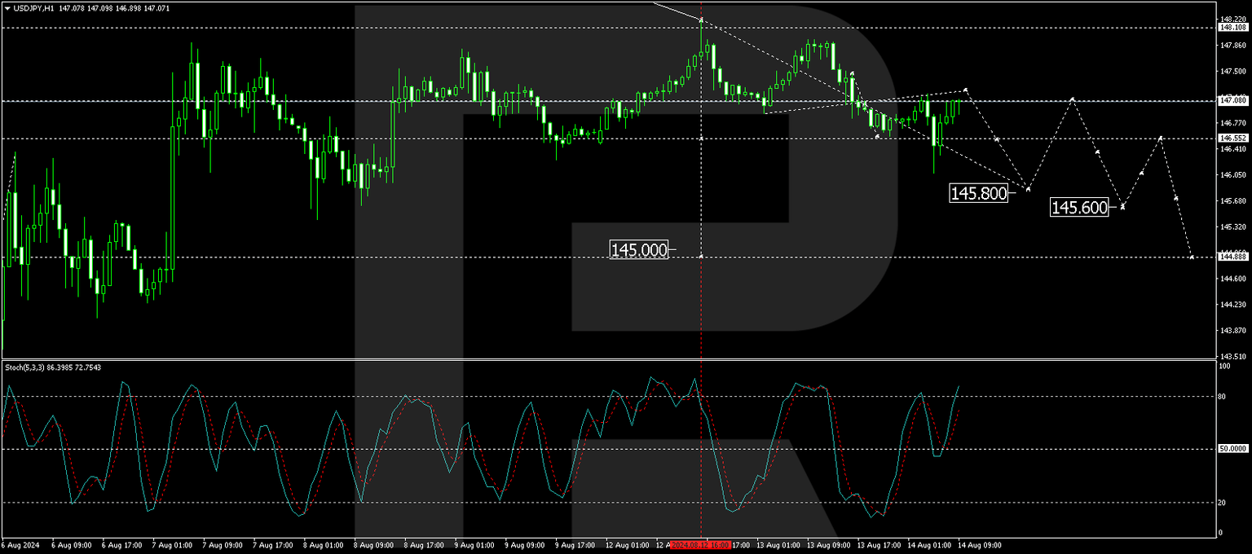Select the 14 Aug 09:00 time label
1252x554 pixels.
pos(981,545)
